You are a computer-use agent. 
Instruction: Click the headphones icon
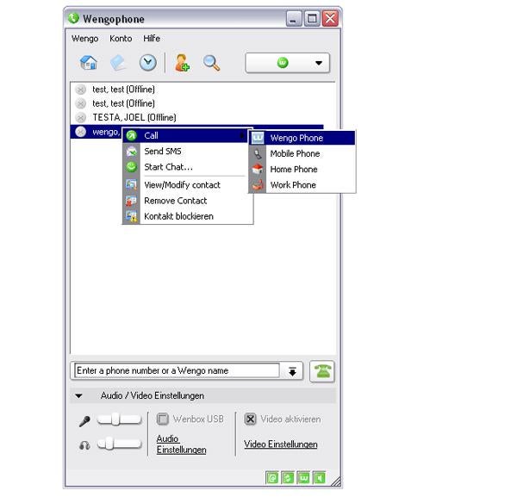[x=84, y=445]
